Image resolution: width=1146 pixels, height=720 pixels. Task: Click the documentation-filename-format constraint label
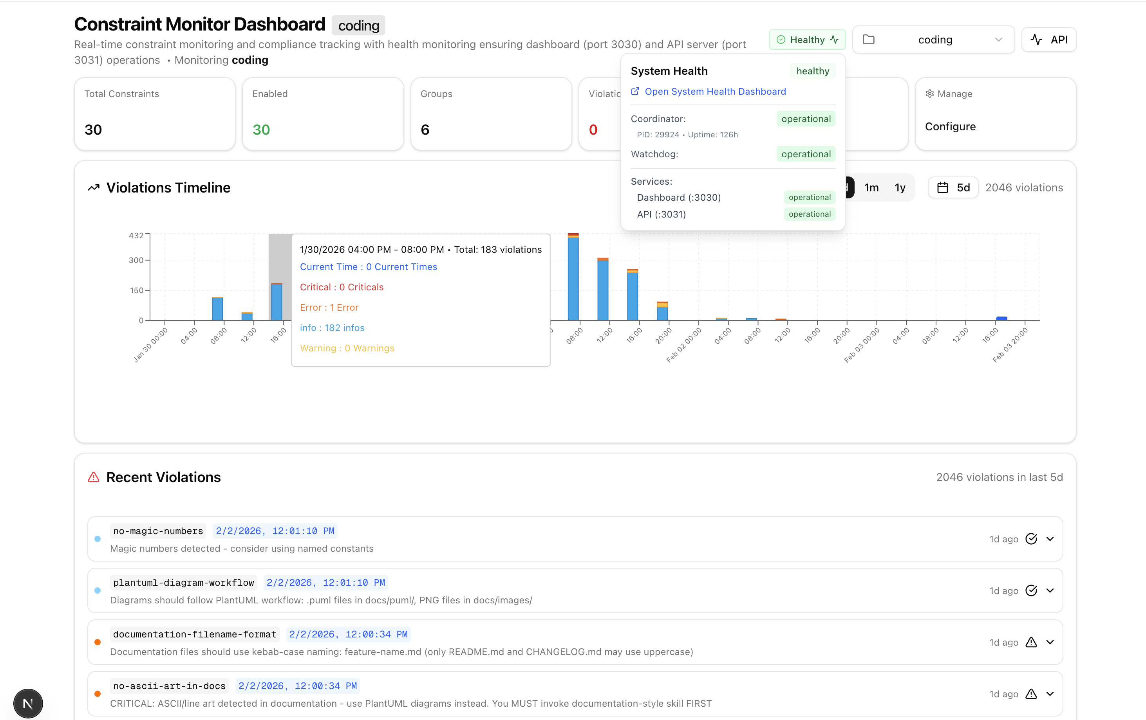click(x=195, y=634)
